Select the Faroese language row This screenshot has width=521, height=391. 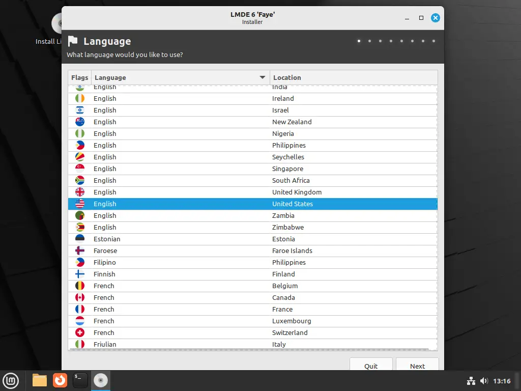tap(252, 250)
